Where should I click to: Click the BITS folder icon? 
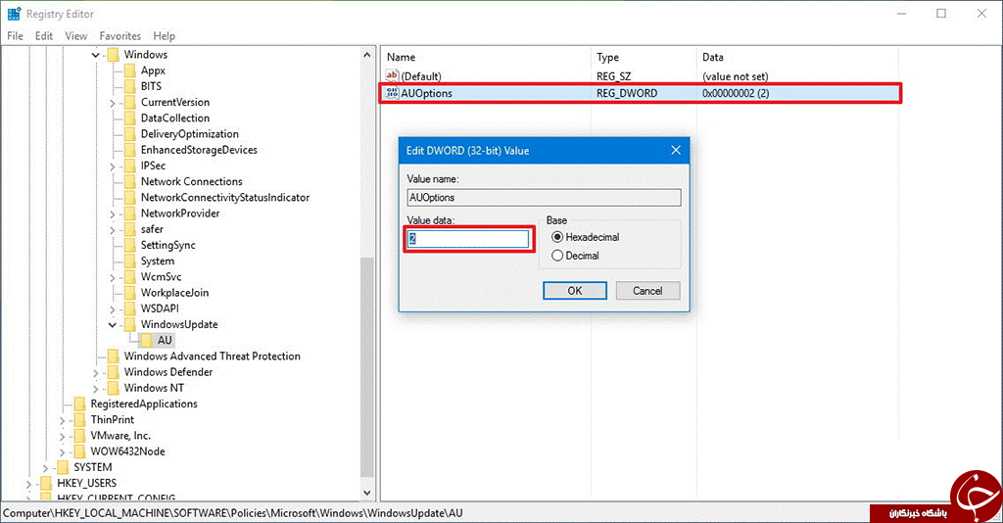tap(130, 86)
